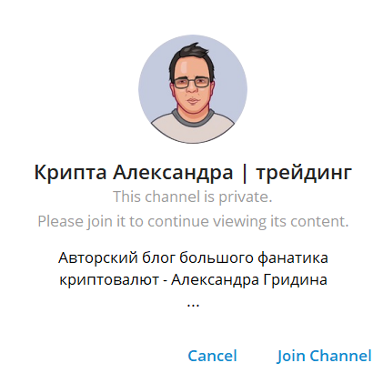Click the "This channel is private." notice
Image resolution: width=383 pixels, height=373 pixels.
[193, 197]
